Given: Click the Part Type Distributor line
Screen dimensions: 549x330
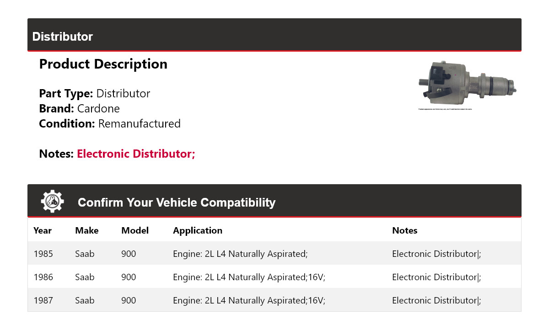Looking at the screenshot, I should [x=95, y=94].
